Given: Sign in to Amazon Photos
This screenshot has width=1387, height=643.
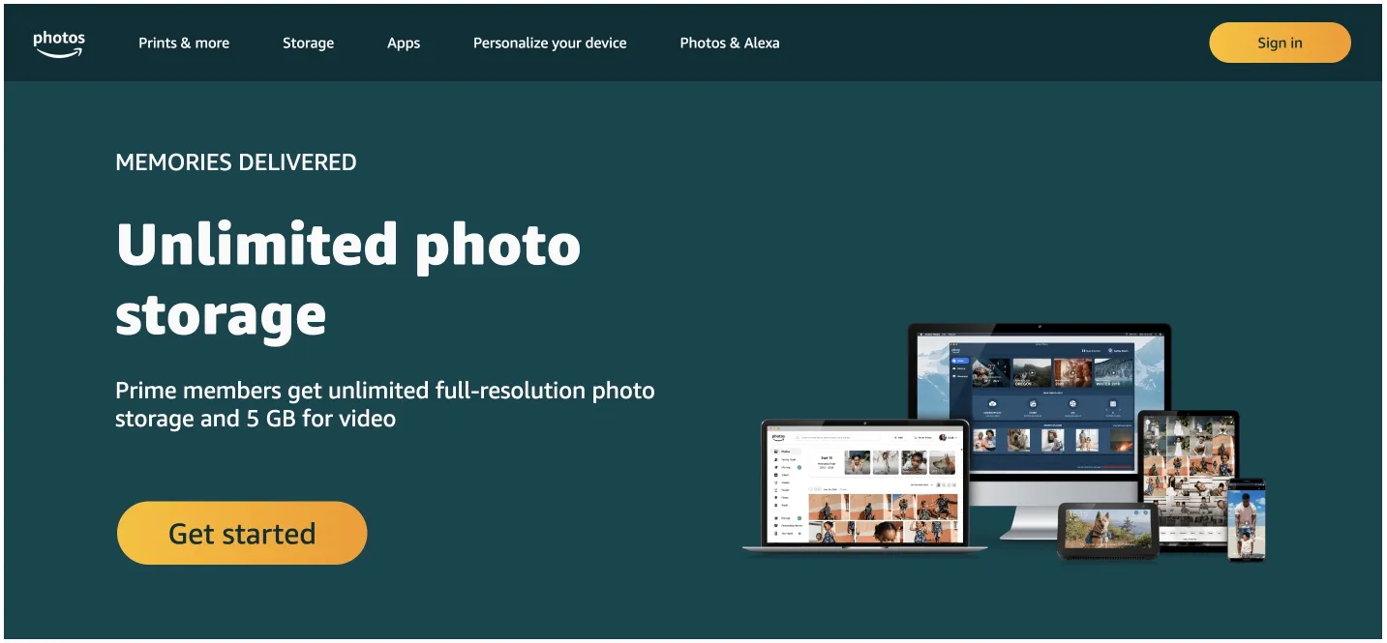Looking at the screenshot, I should pos(1280,42).
